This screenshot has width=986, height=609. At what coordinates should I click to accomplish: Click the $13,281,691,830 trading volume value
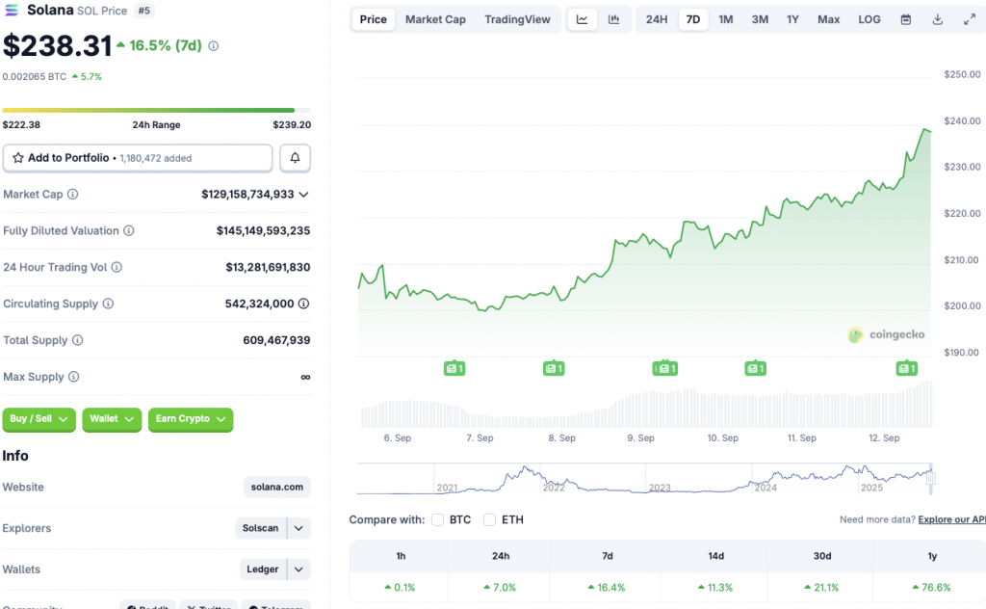[x=268, y=267]
